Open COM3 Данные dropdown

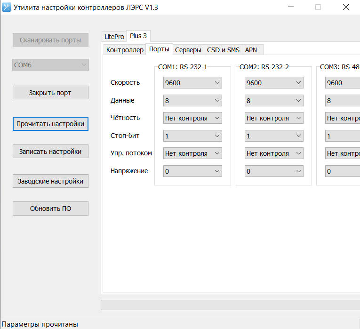[343, 101]
